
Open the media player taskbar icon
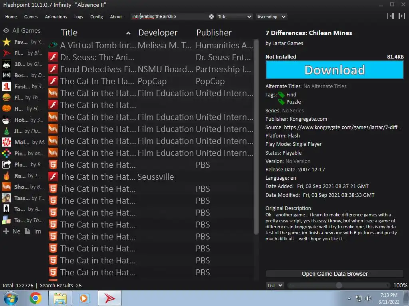84,298
